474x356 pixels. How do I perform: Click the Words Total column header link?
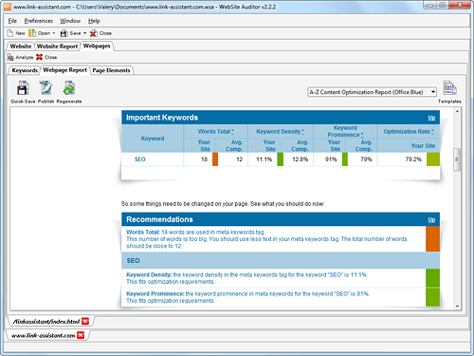point(215,131)
